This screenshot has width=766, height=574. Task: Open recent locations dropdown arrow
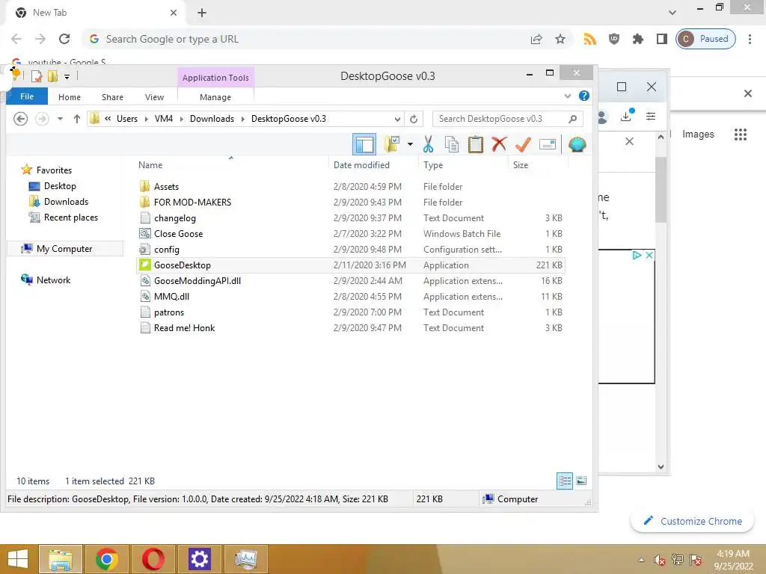coord(60,119)
